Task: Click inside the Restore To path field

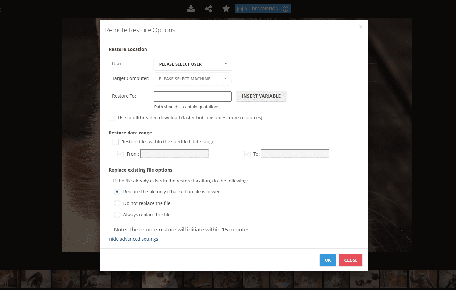Action: click(193, 96)
